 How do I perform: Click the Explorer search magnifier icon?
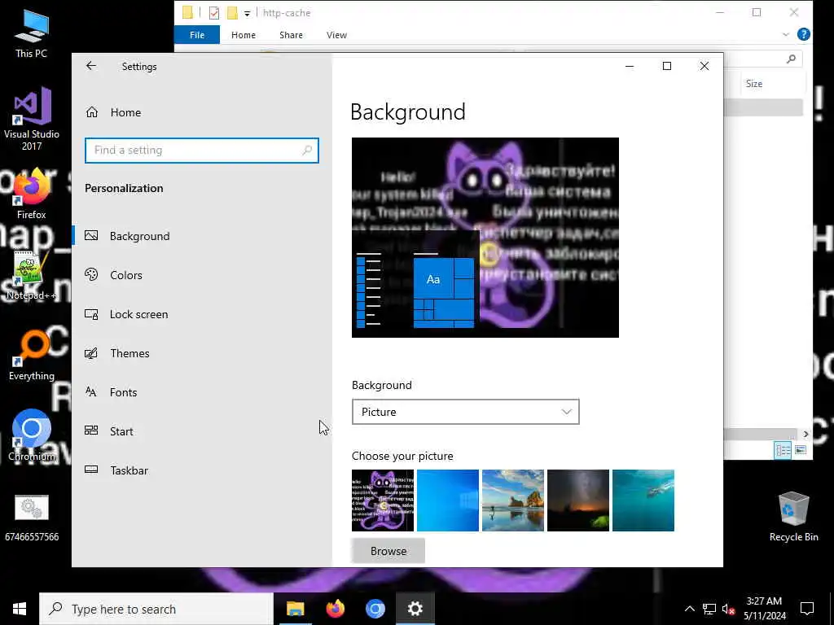point(791,59)
